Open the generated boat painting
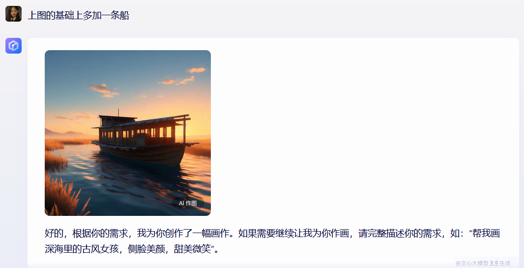 click(128, 133)
